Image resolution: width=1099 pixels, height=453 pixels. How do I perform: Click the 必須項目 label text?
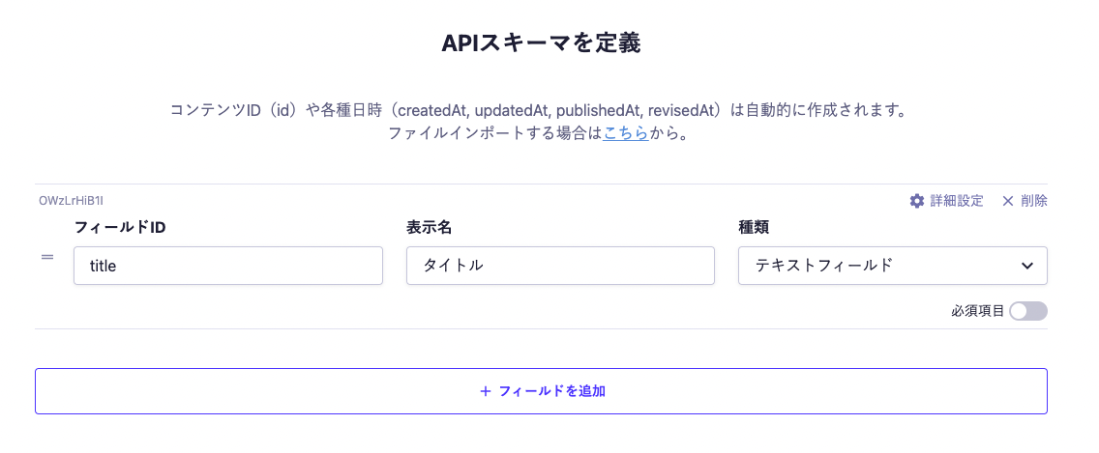[x=977, y=311]
